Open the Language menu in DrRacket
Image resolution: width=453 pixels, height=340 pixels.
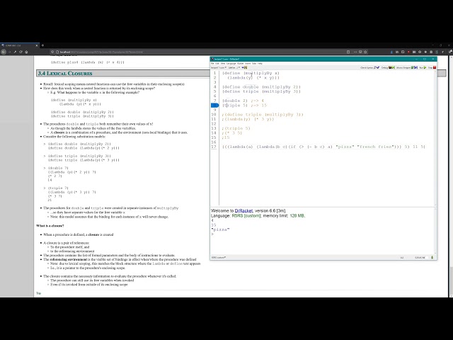[231, 63]
